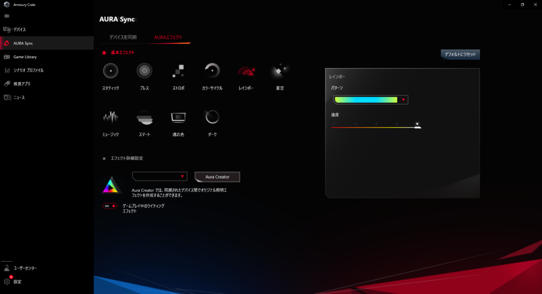The height and width of the screenshot is (294, 542).
Task: Click デフォルトにリセット reset button
Action: [460, 55]
